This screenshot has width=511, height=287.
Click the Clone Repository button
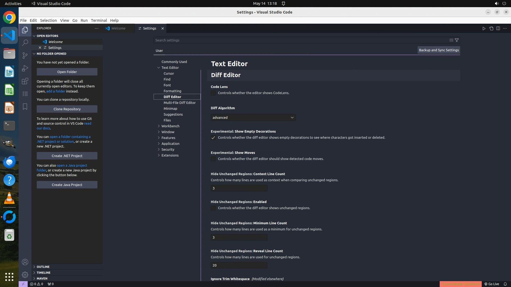(67, 109)
